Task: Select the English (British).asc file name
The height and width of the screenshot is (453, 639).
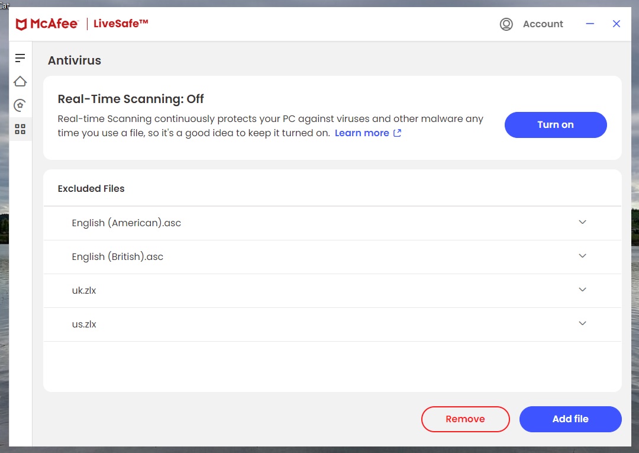Action: 117,257
